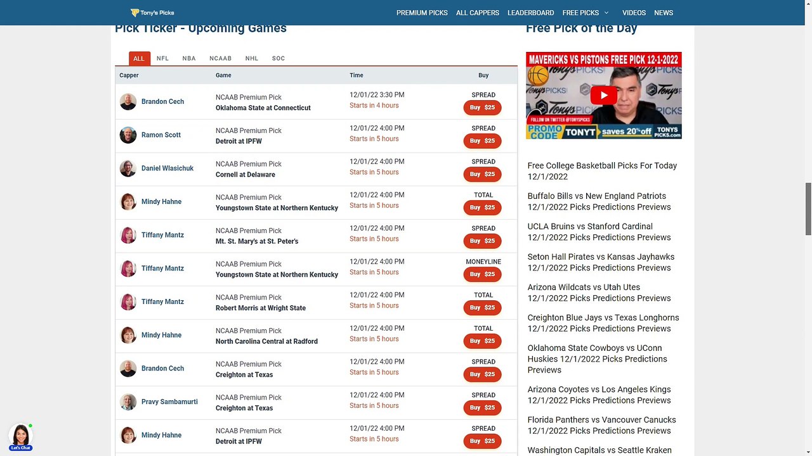Switch to the NFL tab
The image size is (812, 456).
coord(163,58)
